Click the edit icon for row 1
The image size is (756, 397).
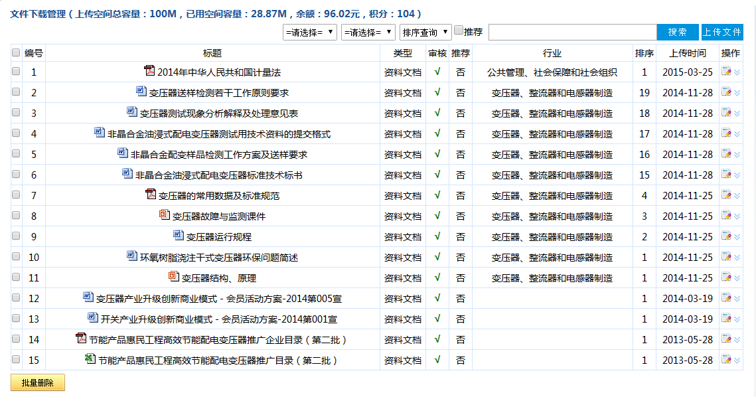726,72
